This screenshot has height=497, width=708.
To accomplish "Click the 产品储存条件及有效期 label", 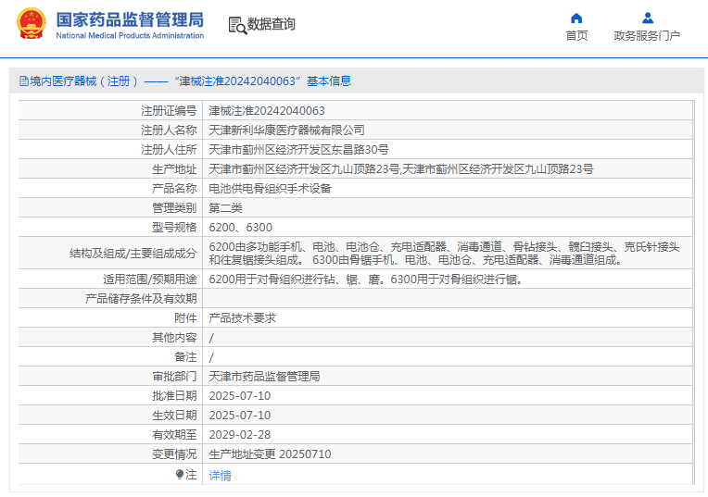I will [141, 299].
